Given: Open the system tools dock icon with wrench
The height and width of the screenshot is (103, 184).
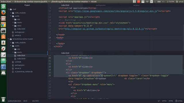Looking at the screenshot, I should (3, 49).
